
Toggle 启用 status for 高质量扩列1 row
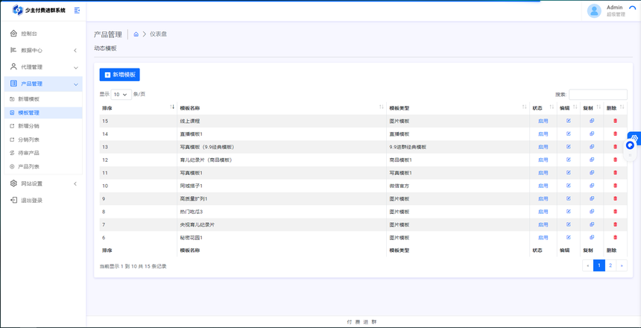click(x=543, y=198)
